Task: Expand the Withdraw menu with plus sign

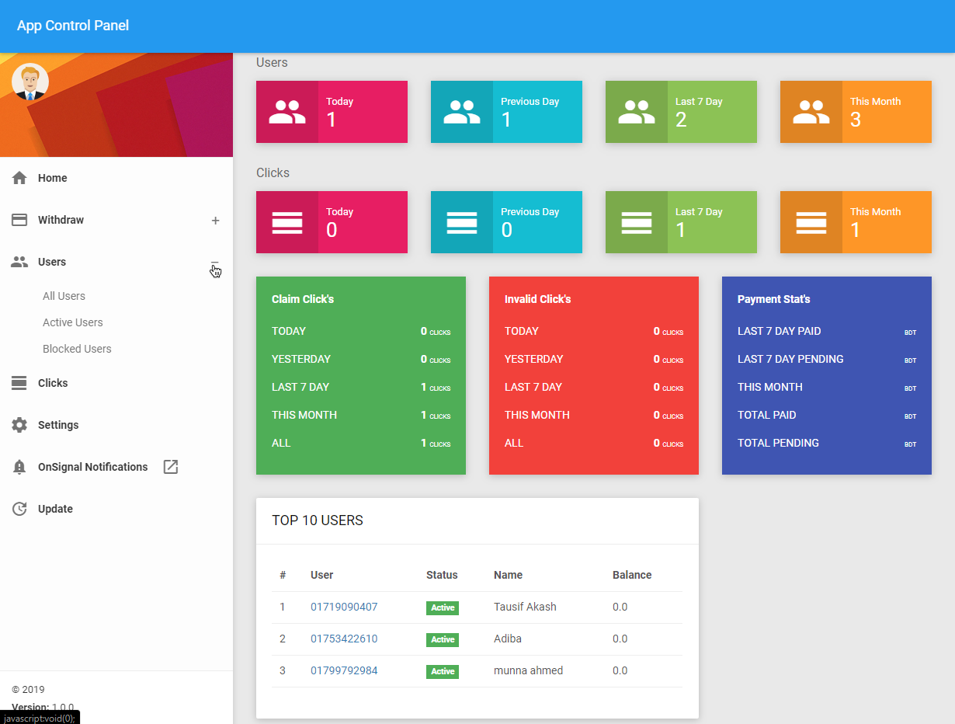Action: (x=216, y=221)
